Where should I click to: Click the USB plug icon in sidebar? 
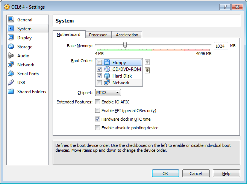(x=11, y=82)
